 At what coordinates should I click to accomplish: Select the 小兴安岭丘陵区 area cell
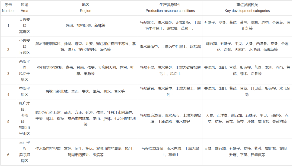coord(24,47)
